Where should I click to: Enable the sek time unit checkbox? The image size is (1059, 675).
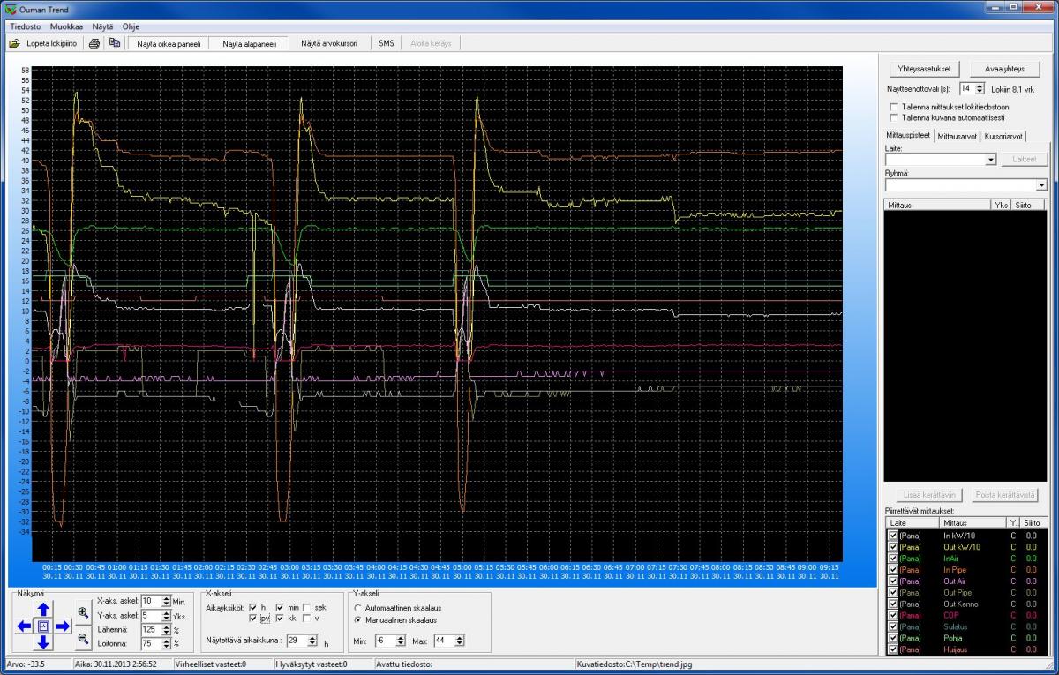coord(307,607)
